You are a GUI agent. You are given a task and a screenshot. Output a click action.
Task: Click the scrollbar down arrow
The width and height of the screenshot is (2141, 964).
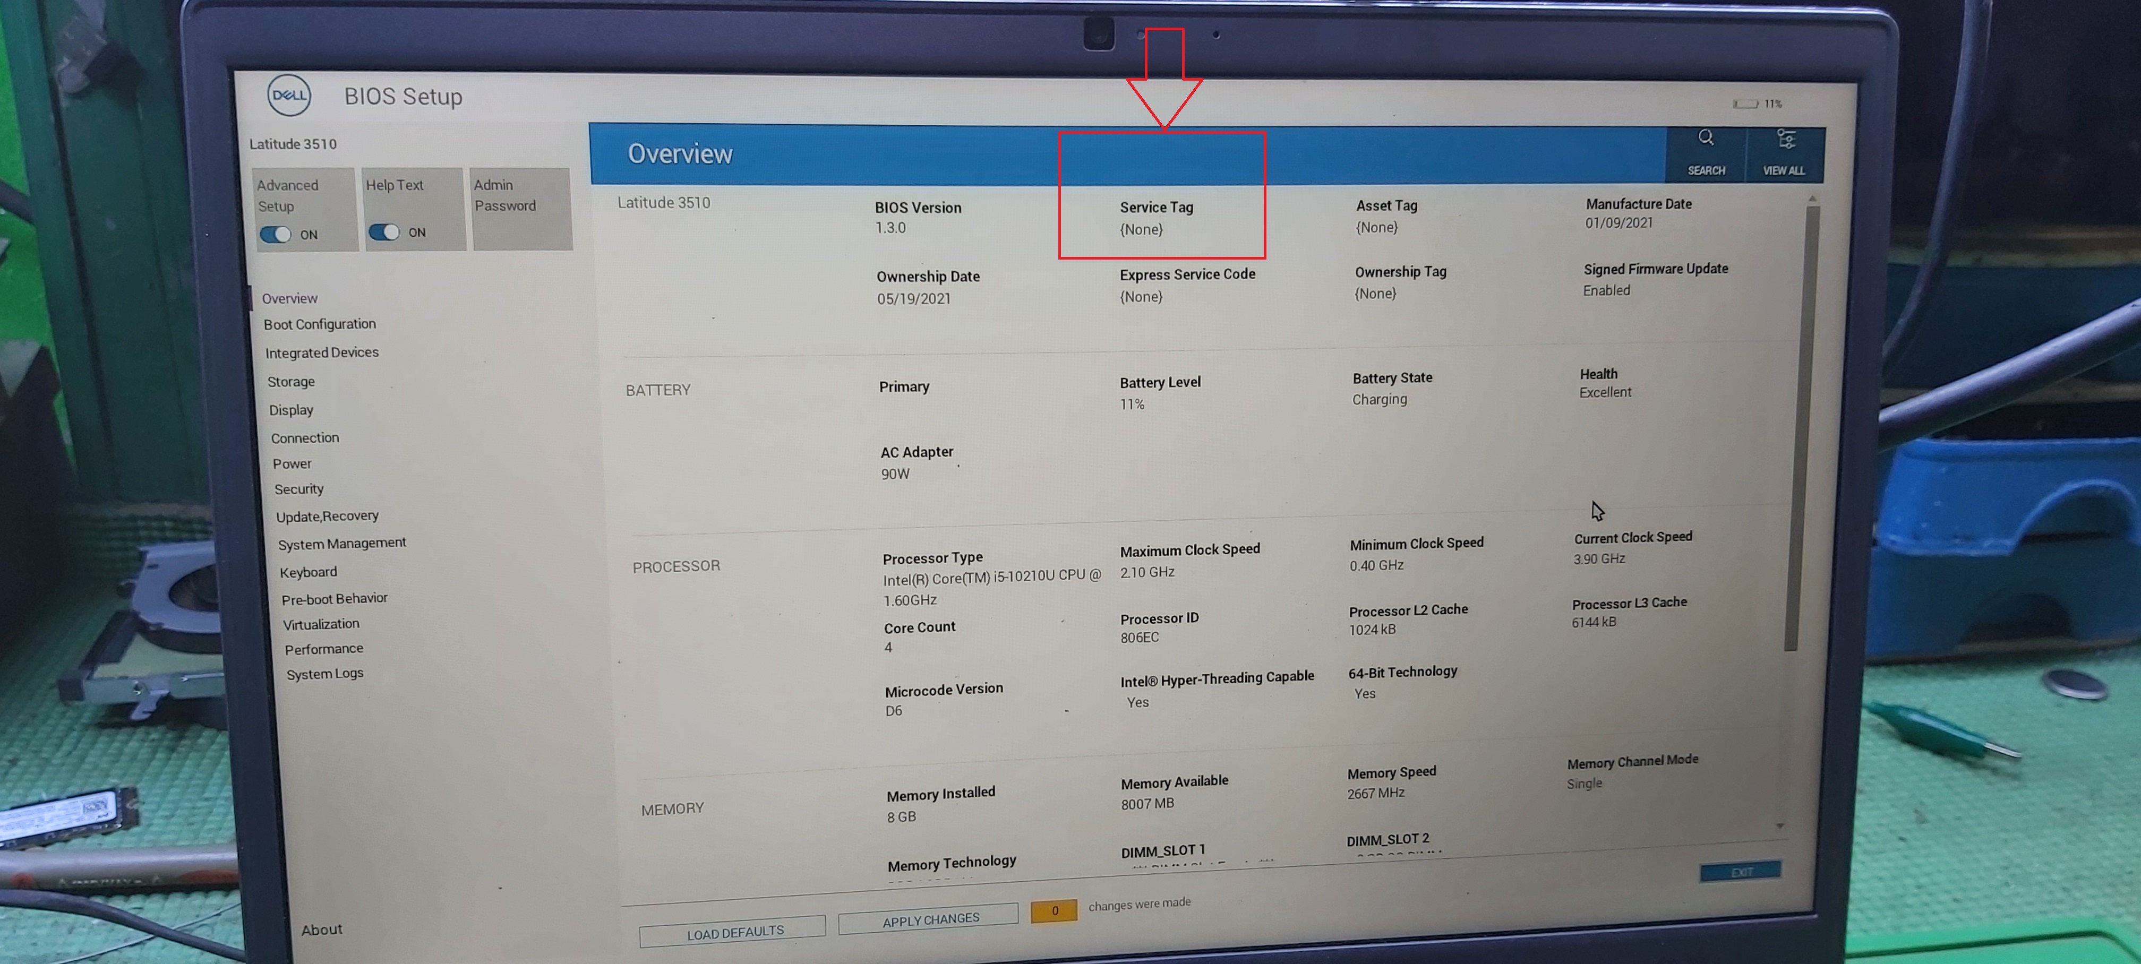click(x=1779, y=826)
